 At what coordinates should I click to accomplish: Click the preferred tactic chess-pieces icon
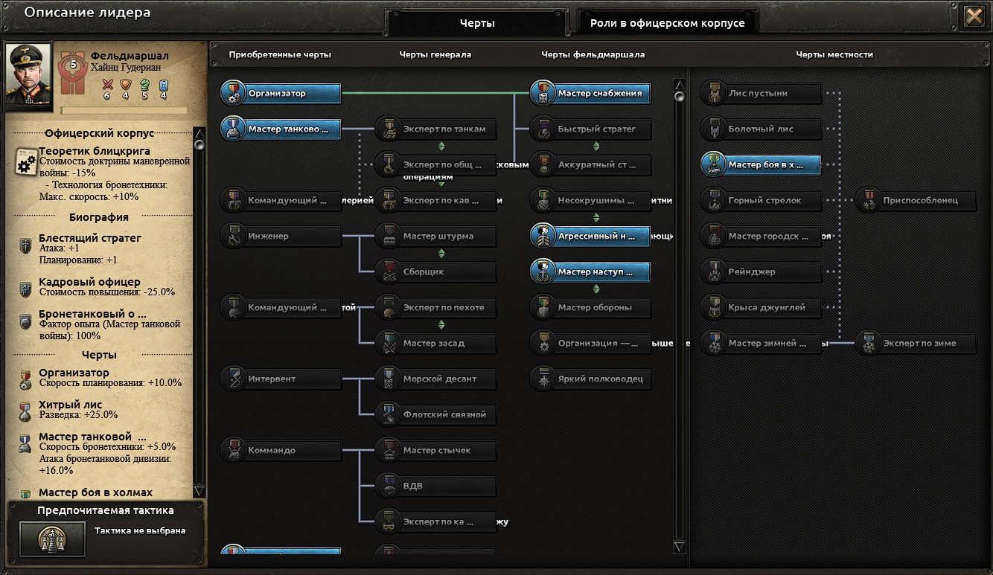52,539
